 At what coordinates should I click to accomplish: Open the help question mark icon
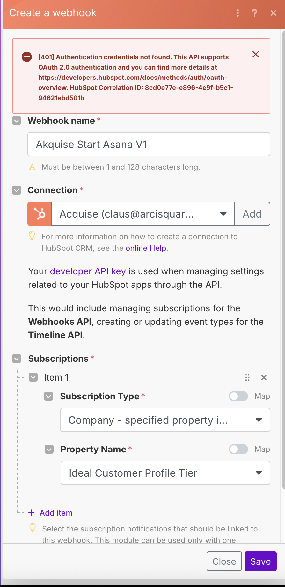pos(254,13)
